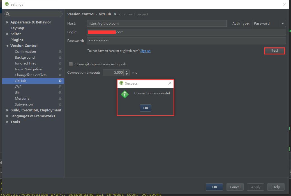Click the Host field with https://github.com

pyautogui.click(x=157, y=23)
